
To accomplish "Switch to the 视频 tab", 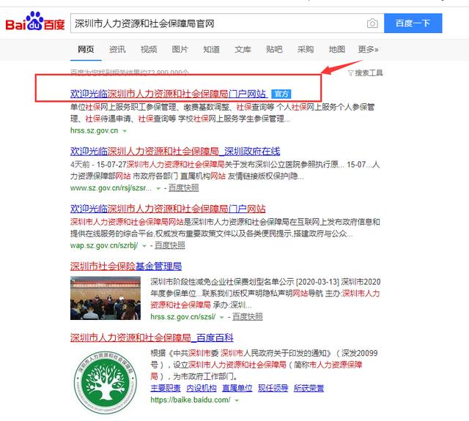I will click(x=149, y=49).
